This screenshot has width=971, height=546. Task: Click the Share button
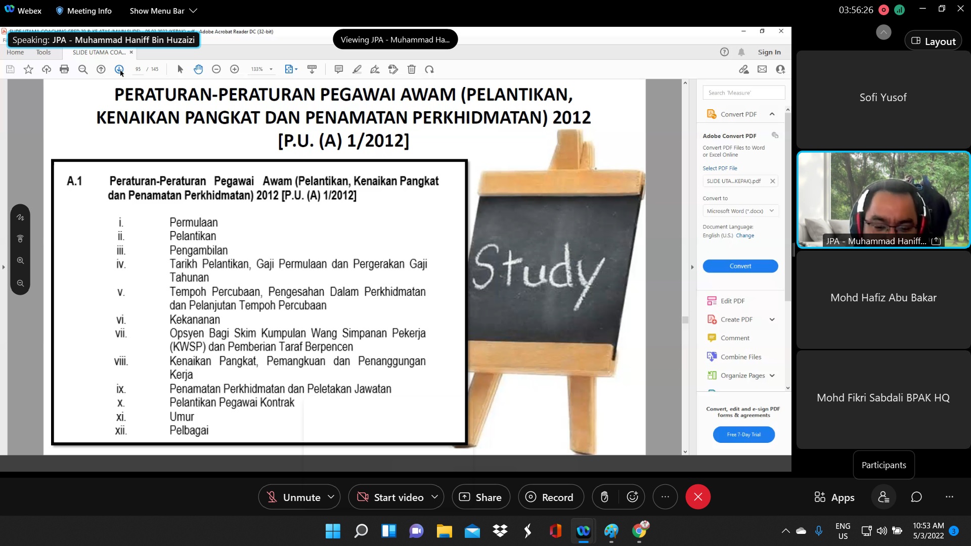pyautogui.click(x=480, y=497)
